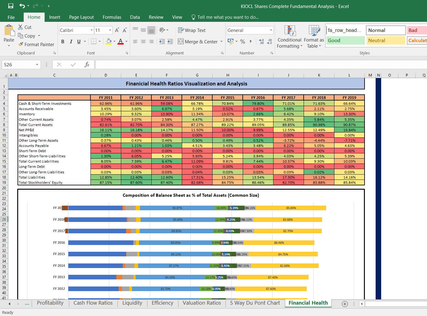Open Font Color dropdown arrow

tap(126, 41)
